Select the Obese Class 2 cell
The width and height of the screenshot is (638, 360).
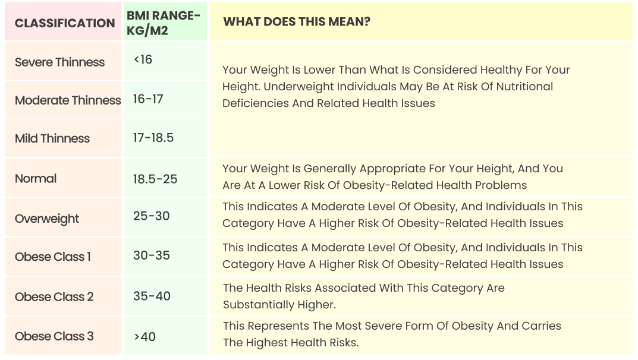63,296
